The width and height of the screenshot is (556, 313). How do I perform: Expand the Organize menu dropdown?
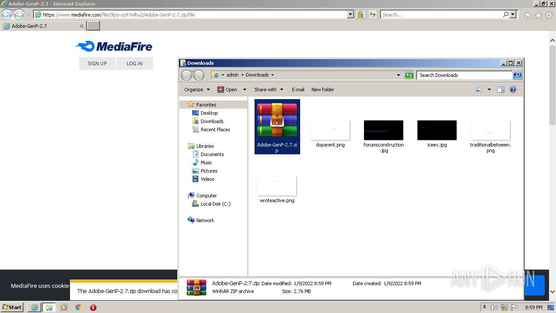point(208,90)
